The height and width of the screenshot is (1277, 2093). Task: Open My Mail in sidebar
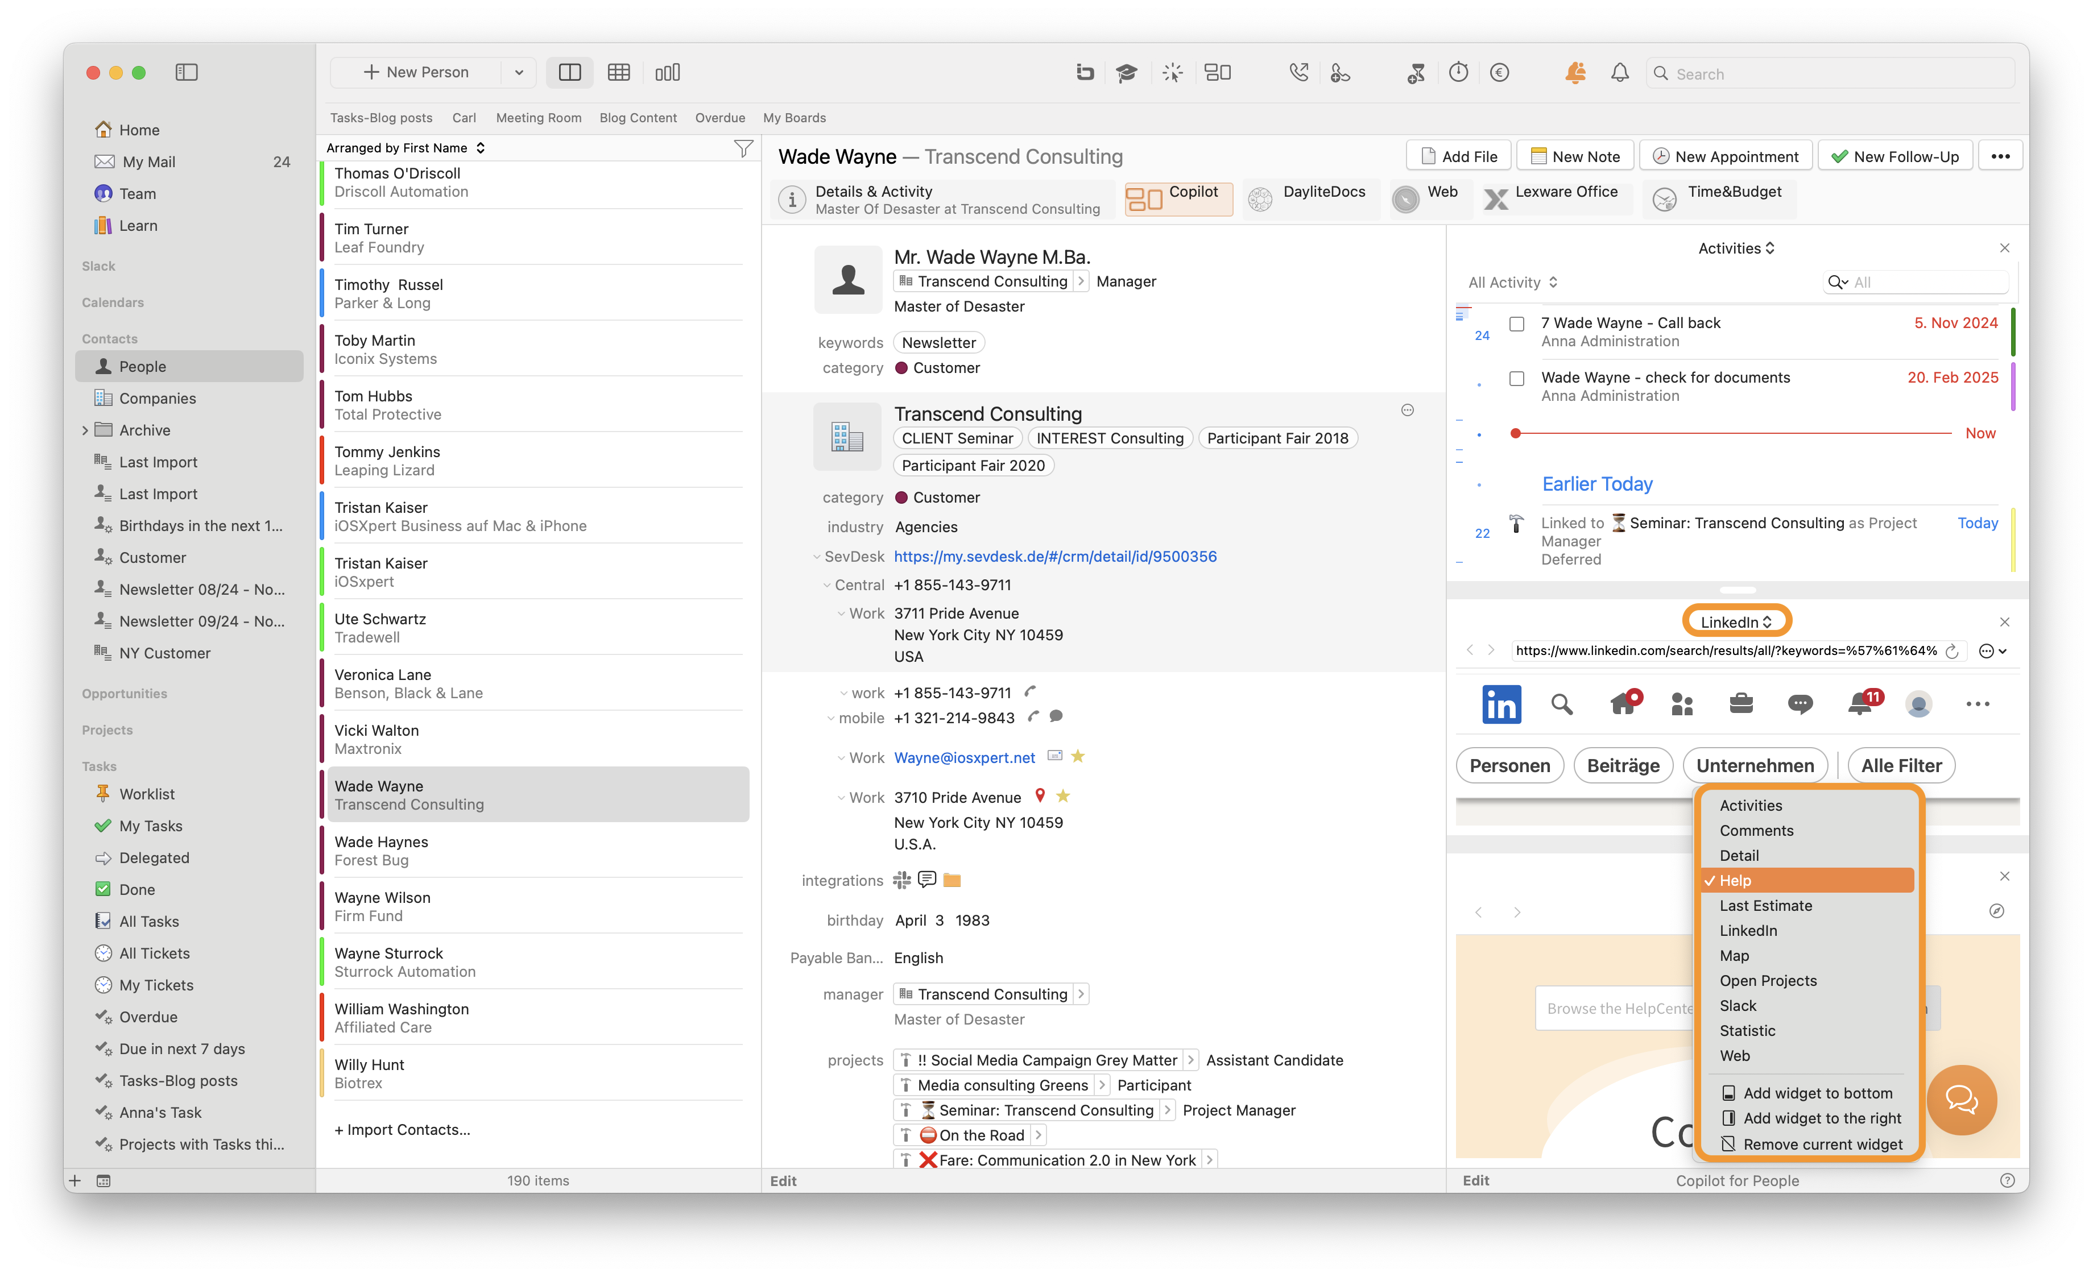pos(189,161)
